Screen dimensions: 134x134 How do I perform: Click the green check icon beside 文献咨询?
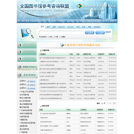[41, 51]
